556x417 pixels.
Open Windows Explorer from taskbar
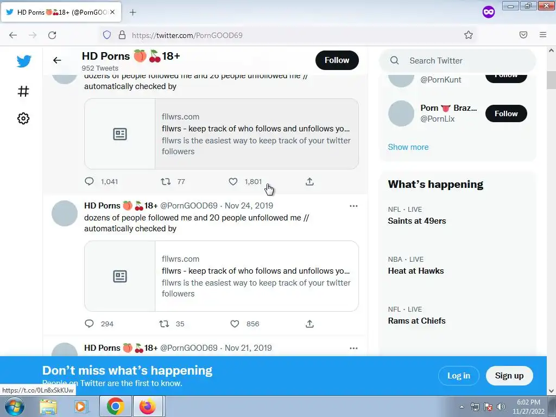tap(48, 406)
